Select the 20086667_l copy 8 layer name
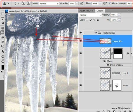 120,73
